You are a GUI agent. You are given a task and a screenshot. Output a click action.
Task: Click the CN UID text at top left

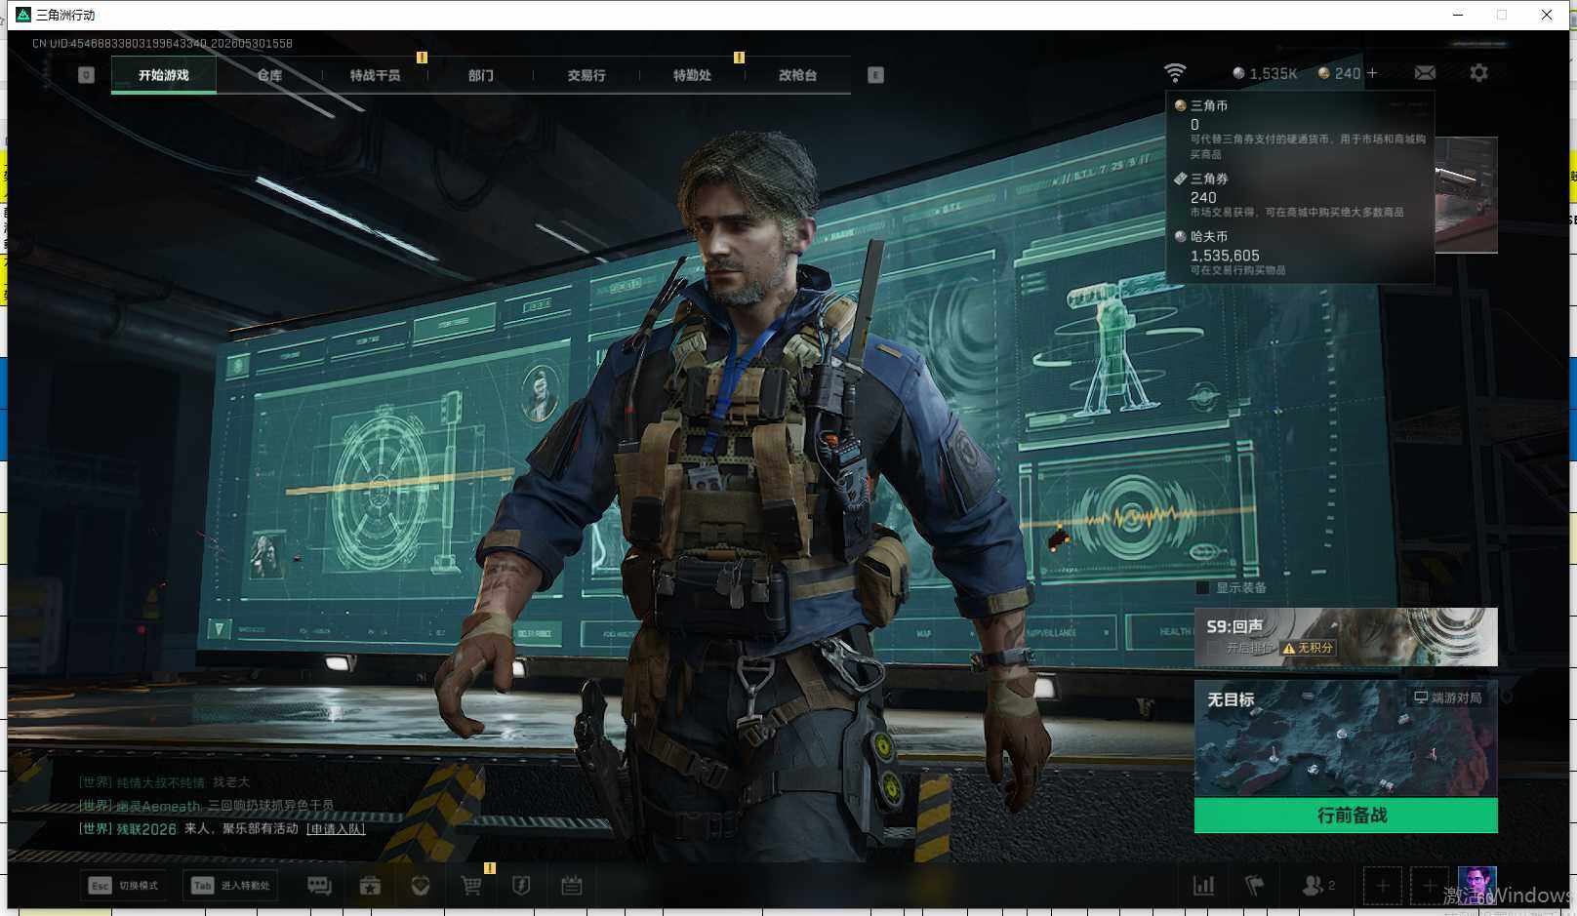point(162,43)
